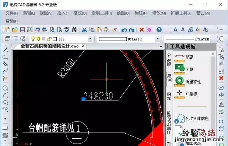Image resolution: width=228 pixels, height=146 pixels.
Task: Select the spline curve draw tool
Action: click(x=5, y=71)
